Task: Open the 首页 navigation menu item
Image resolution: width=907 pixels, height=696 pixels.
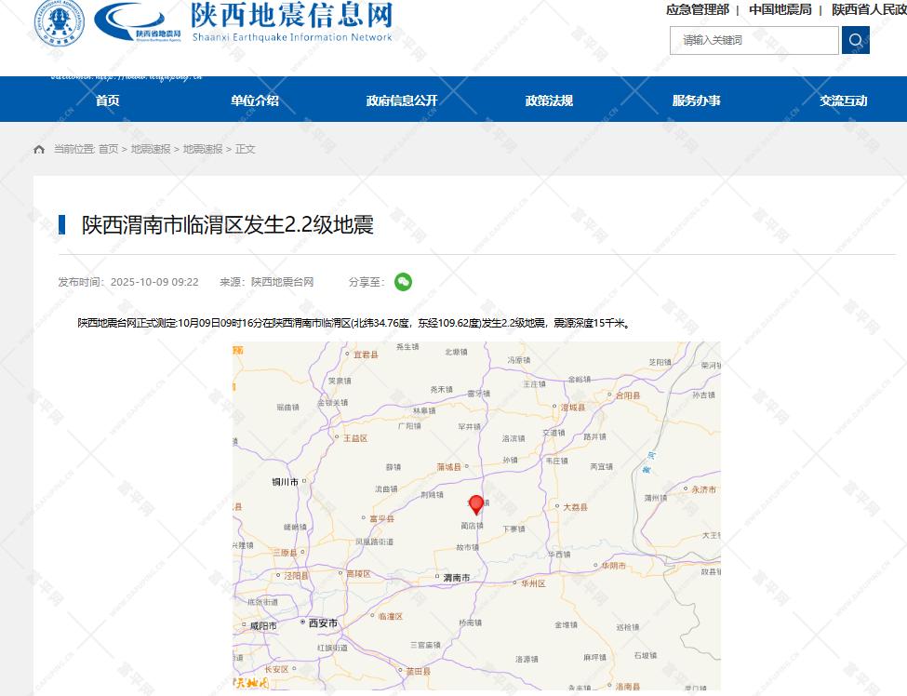Action: tap(108, 100)
